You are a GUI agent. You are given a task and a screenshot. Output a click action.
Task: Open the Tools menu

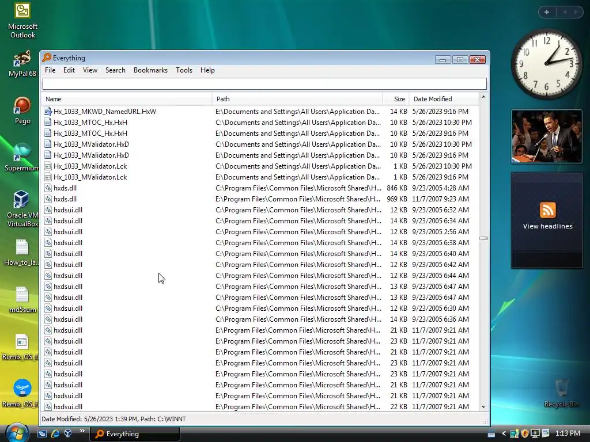pyautogui.click(x=184, y=70)
